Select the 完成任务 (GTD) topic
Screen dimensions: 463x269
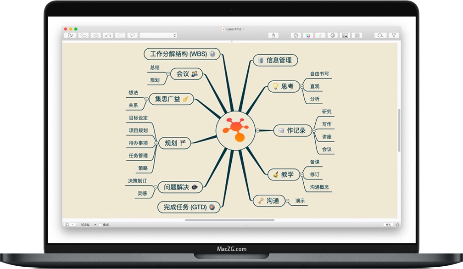click(x=189, y=207)
